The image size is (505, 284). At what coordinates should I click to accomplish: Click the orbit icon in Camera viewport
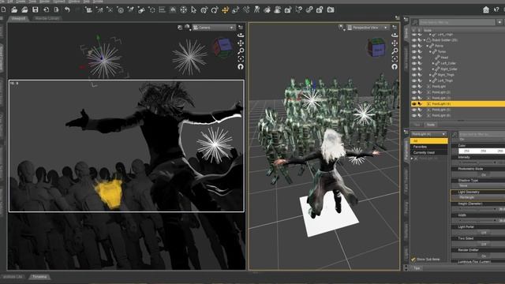pyautogui.click(x=241, y=35)
